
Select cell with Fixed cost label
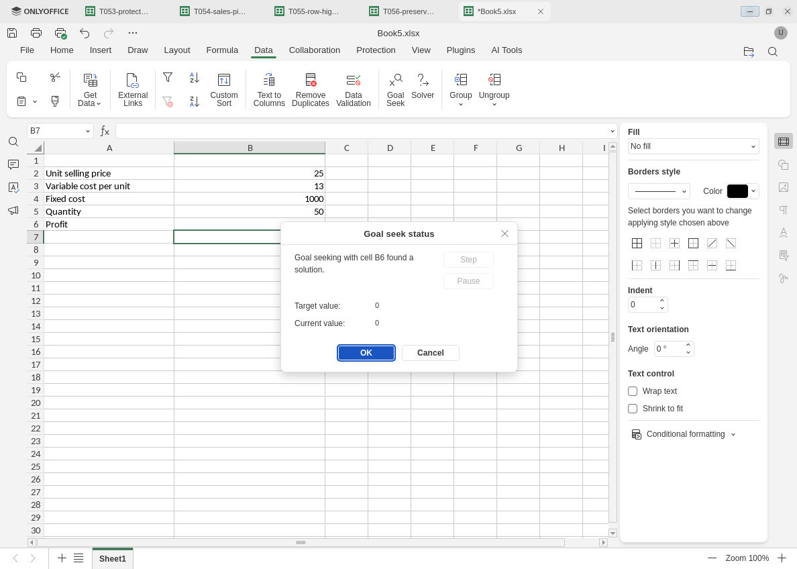tap(109, 199)
